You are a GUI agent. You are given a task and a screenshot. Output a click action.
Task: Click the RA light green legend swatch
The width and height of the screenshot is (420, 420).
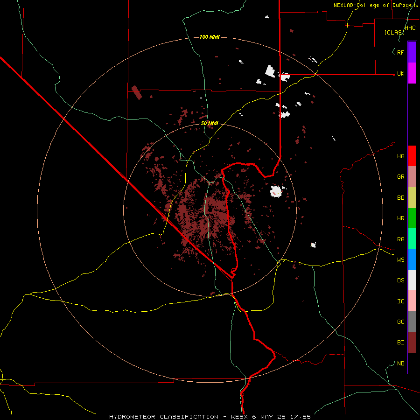pyautogui.click(x=412, y=239)
